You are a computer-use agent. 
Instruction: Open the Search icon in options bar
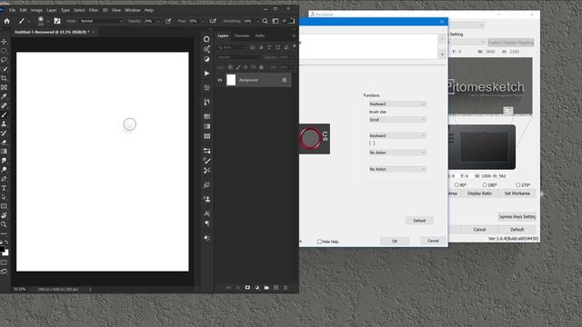pyautogui.click(x=265, y=21)
